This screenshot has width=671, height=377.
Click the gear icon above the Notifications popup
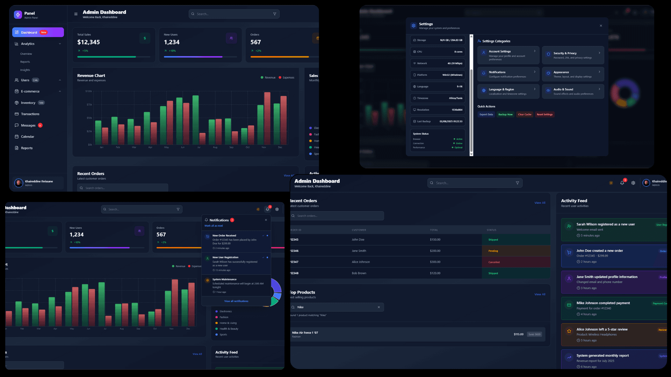click(x=277, y=209)
